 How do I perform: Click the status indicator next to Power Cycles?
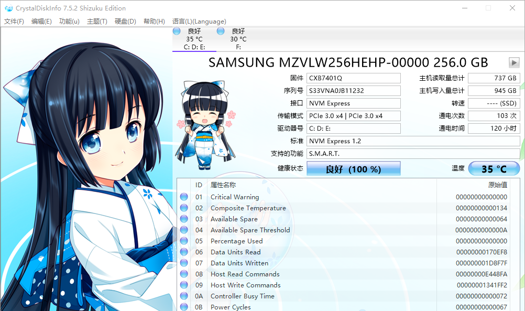tap(183, 307)
